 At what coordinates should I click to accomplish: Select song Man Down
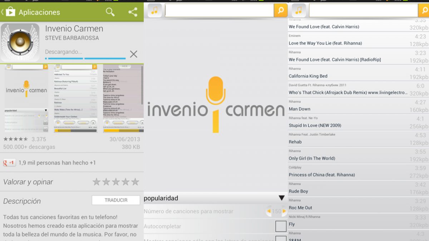coord(358,105)
